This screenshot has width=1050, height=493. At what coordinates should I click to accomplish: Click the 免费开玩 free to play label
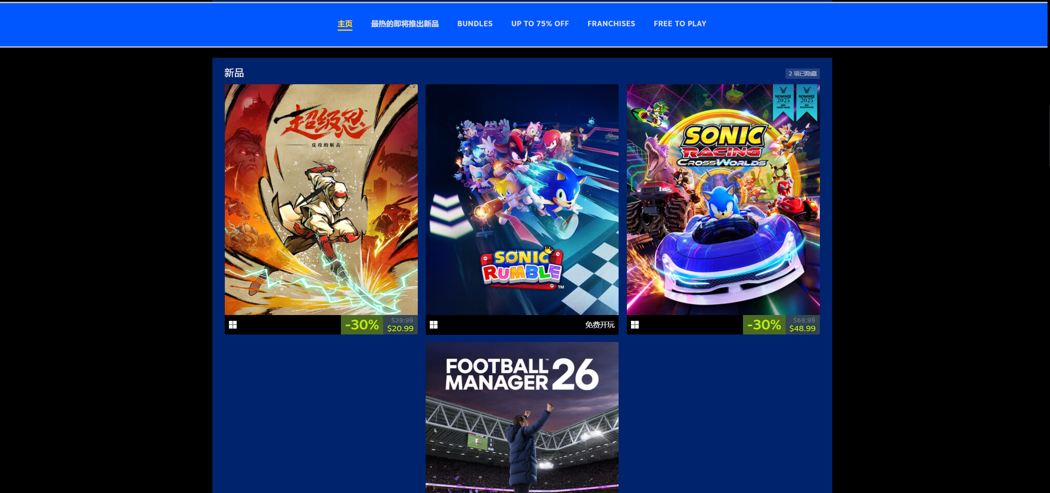(600, 325)
